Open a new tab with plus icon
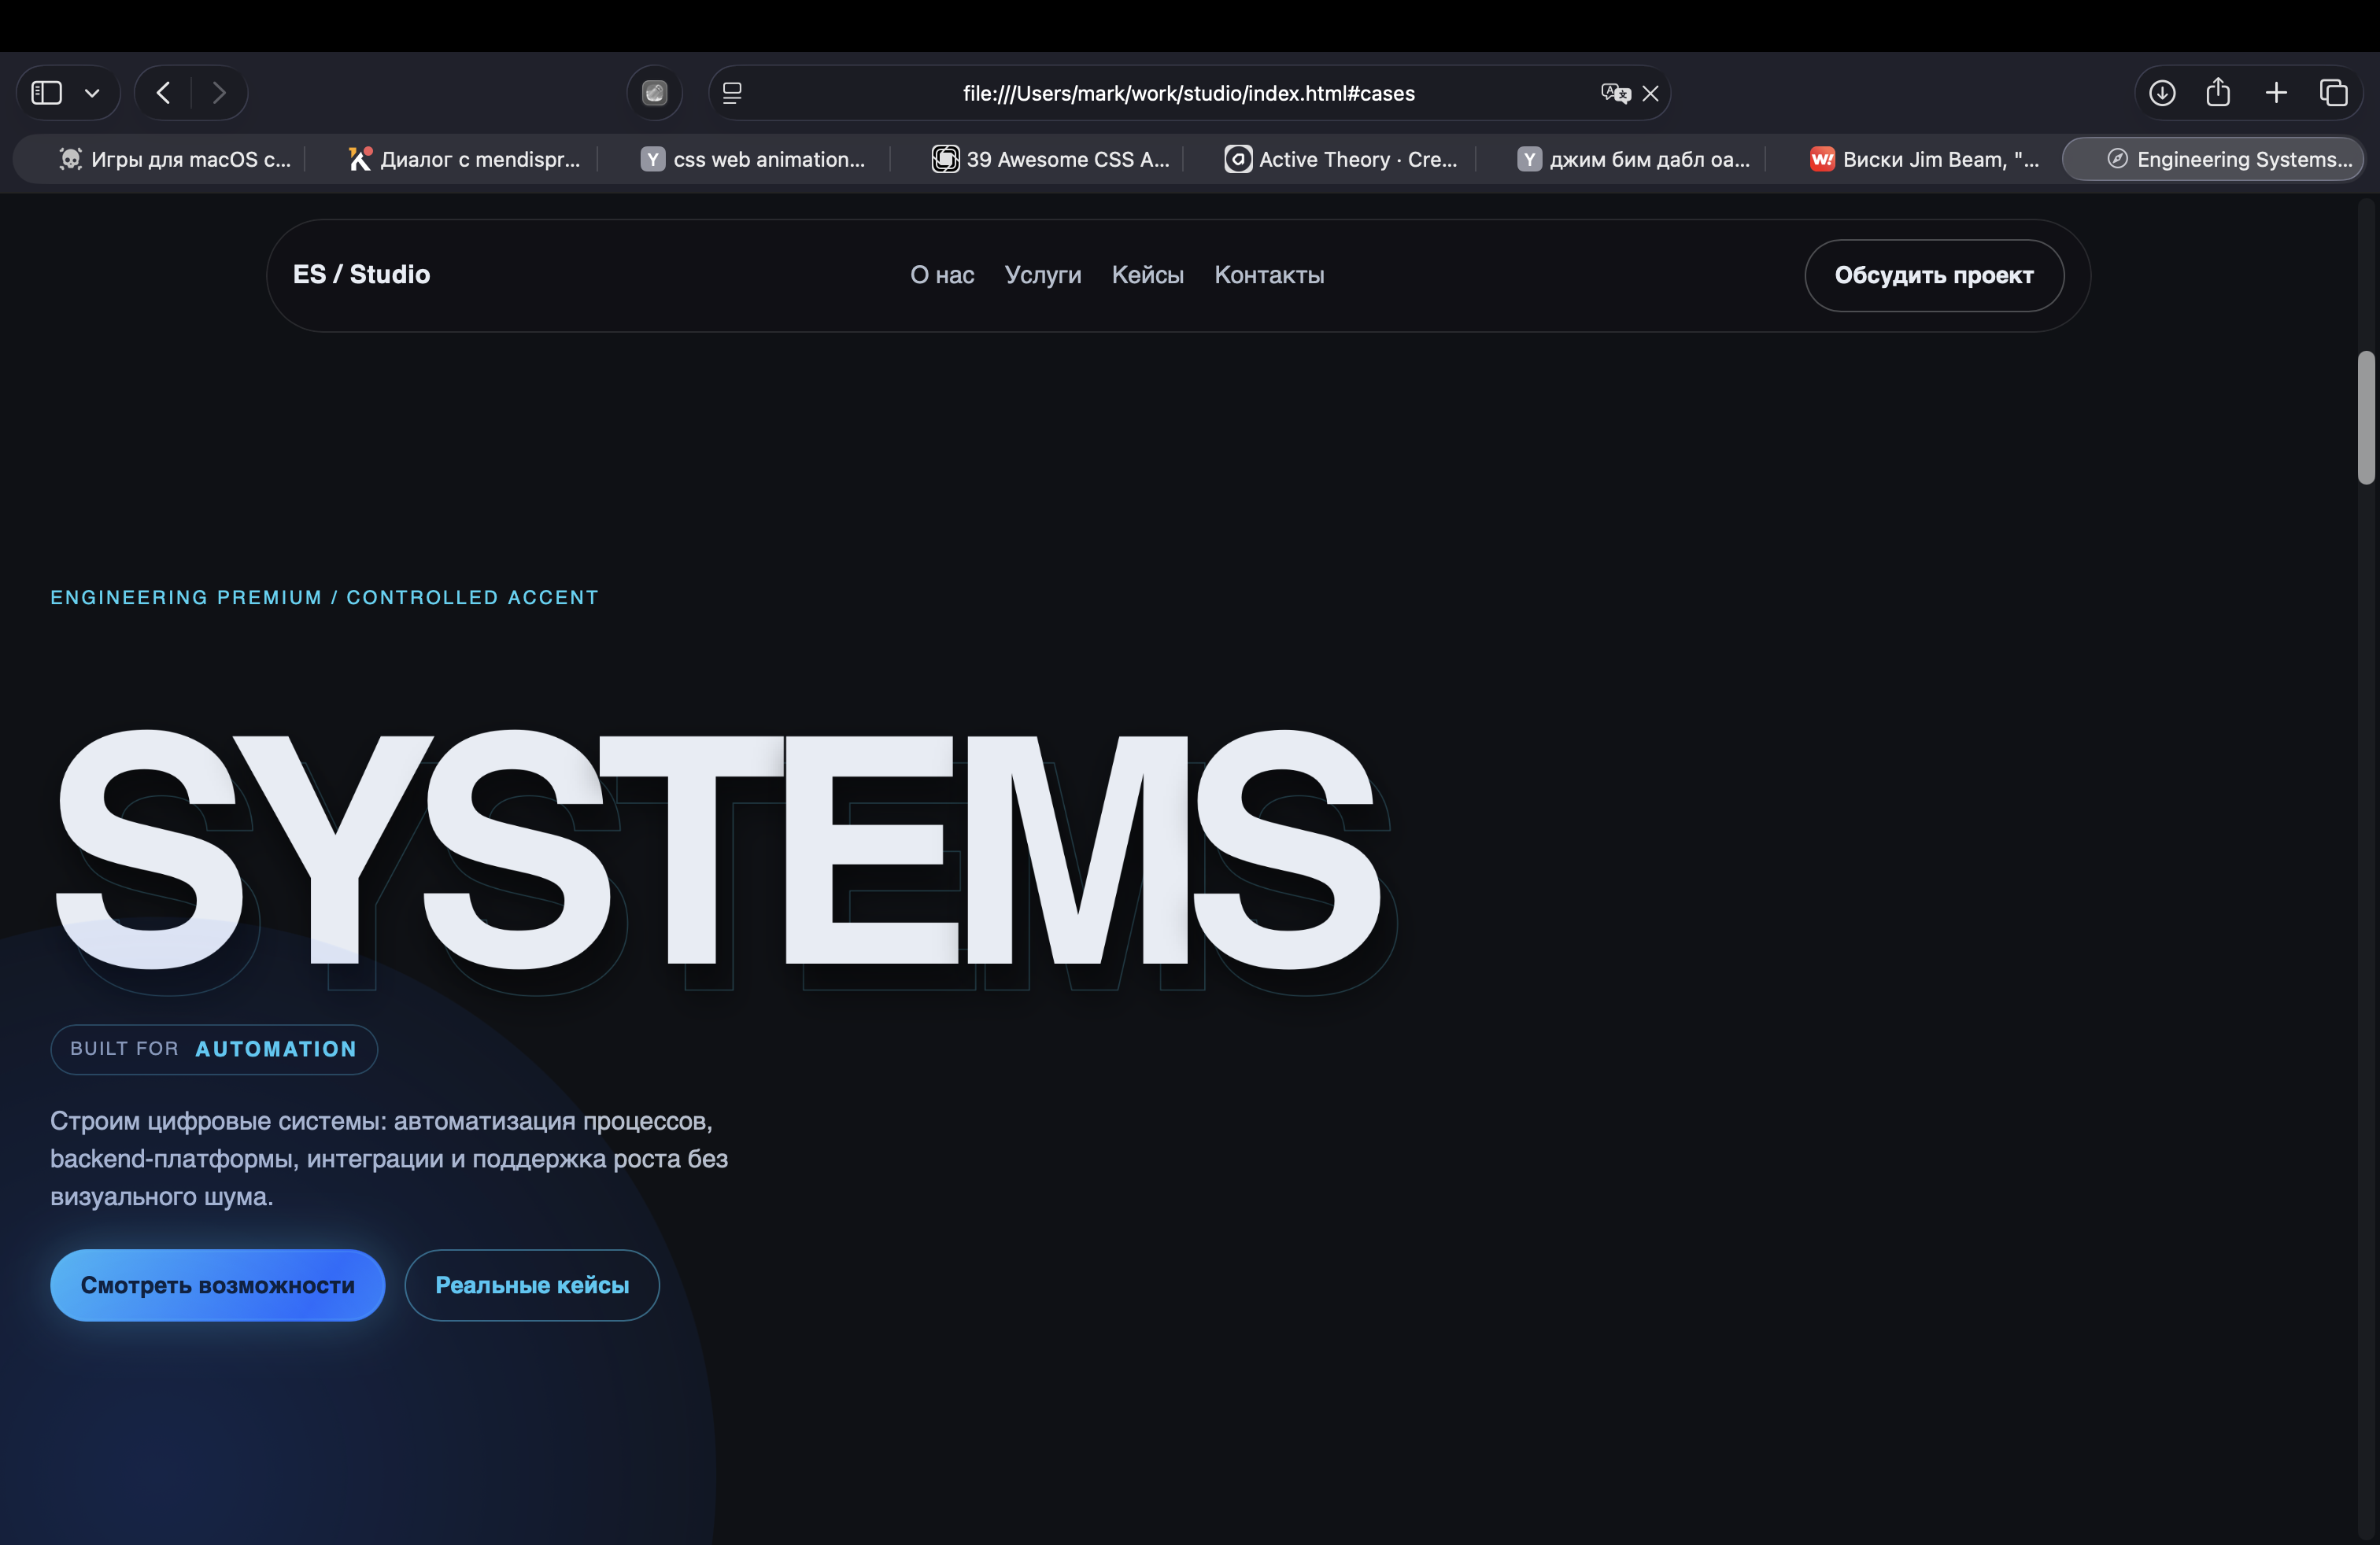 [x=2276, y=93]
